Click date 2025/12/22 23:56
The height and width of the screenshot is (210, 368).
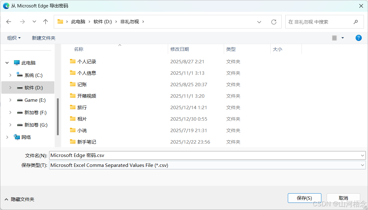[190, 142]
